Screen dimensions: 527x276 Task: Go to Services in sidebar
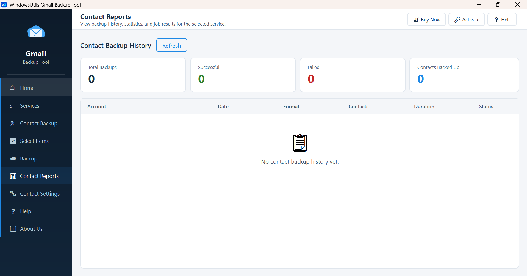pos(37,106)
